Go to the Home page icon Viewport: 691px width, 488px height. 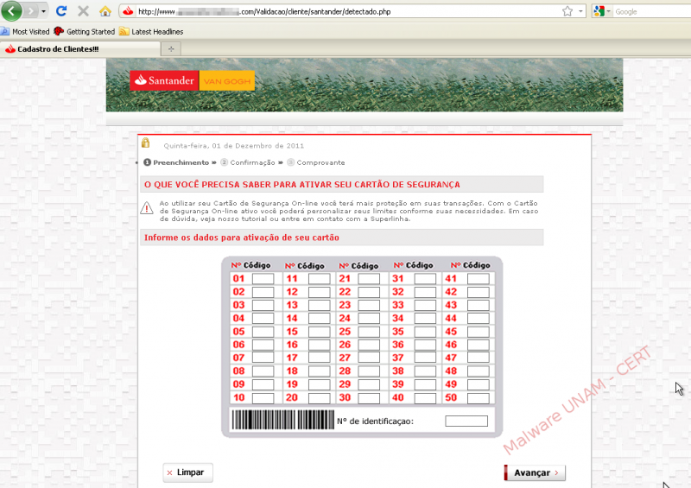105,11
